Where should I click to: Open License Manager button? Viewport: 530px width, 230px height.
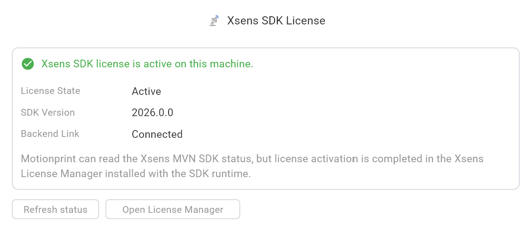coord(173,209)
